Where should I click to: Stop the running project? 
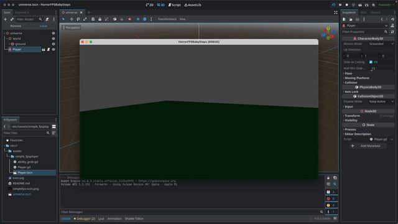click(x=347, y=5)
